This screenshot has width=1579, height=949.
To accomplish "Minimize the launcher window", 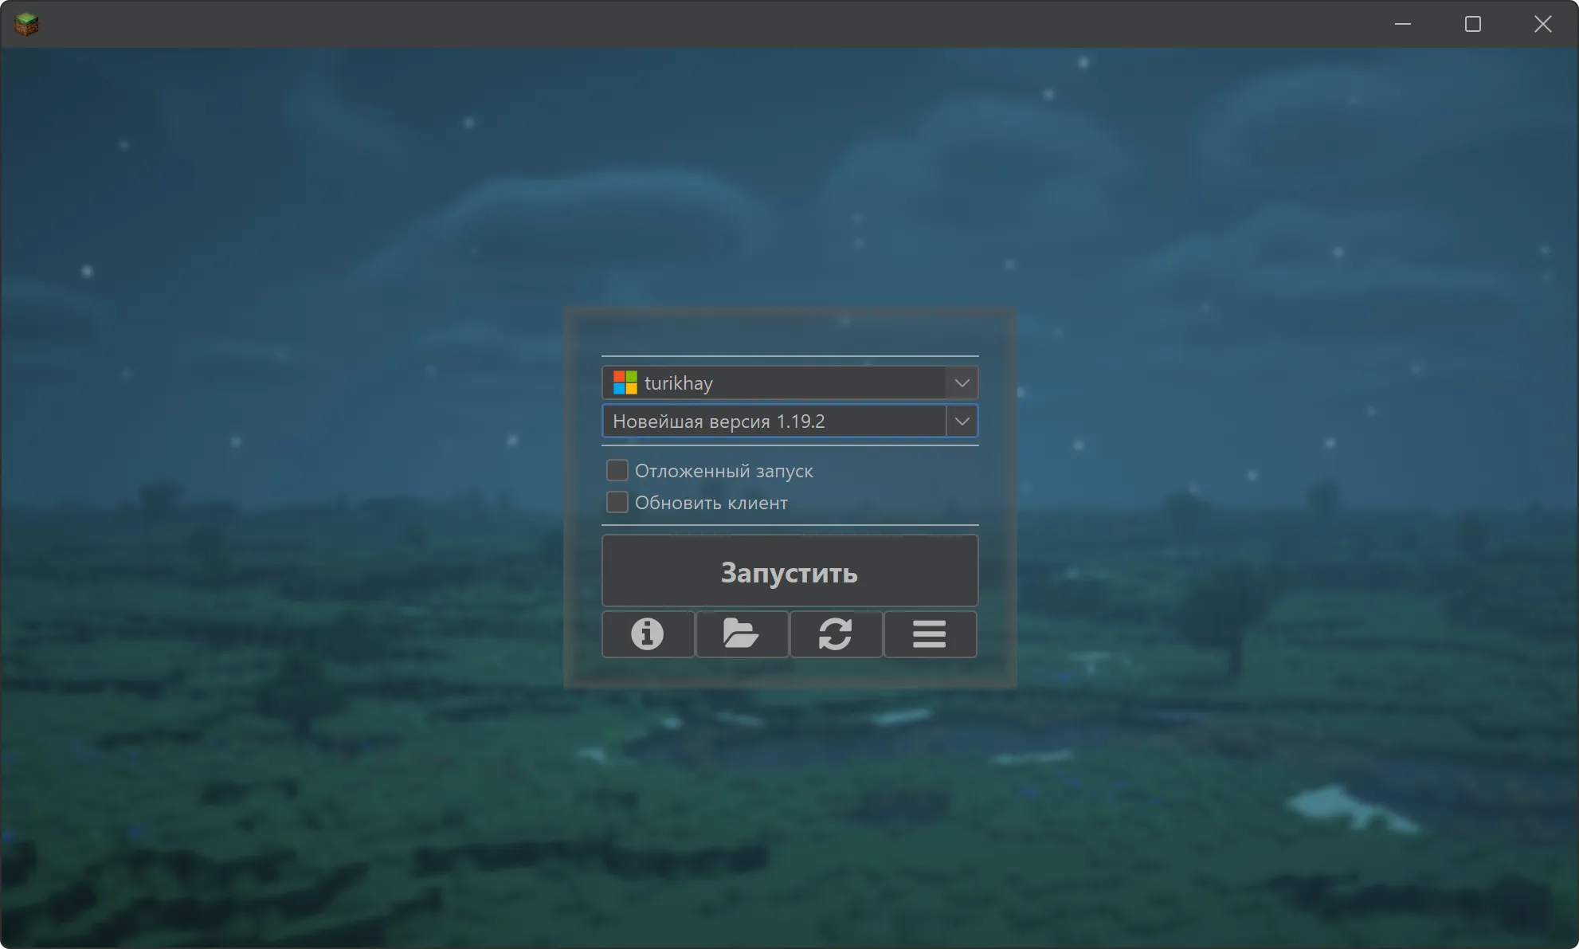I will (1401, 24).
